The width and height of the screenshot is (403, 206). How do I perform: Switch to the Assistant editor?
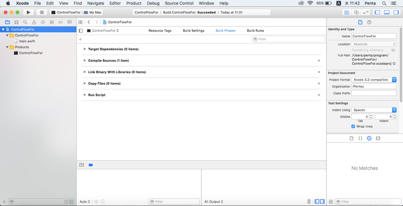click(356, 12)
